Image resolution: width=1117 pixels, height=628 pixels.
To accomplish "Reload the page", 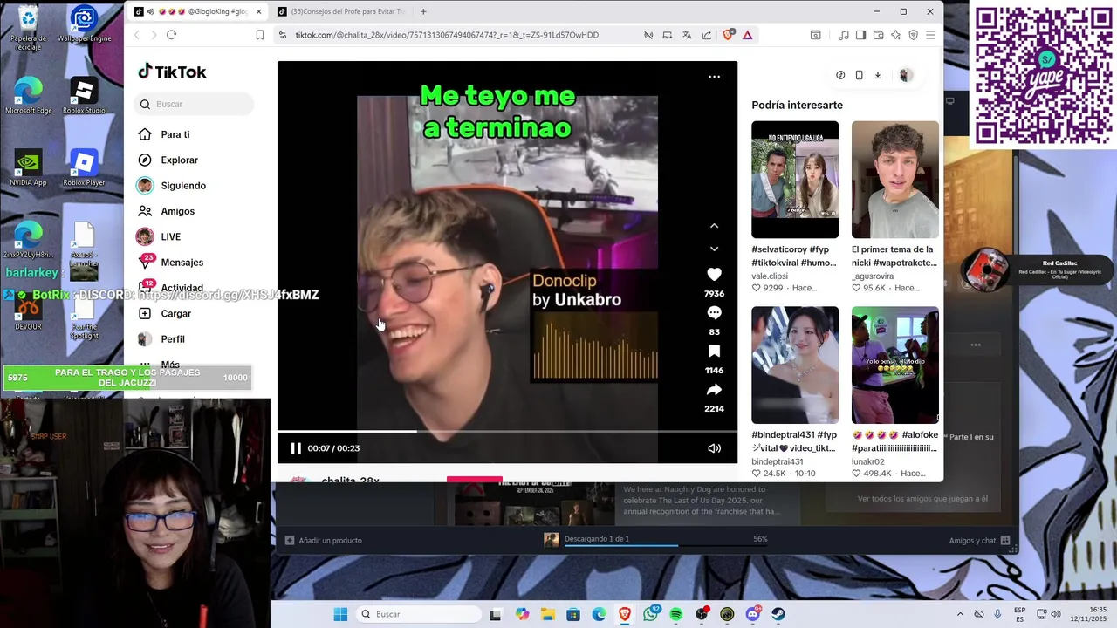I will tap(171, 35).
